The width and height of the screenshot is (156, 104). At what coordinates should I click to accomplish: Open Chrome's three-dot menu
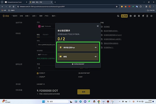tap(154, 6)
